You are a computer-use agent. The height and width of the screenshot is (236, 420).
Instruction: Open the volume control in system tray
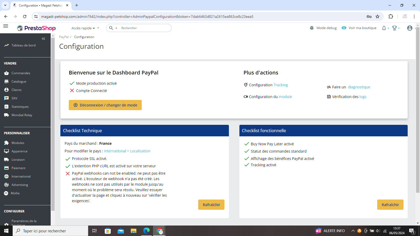(378, 231)
